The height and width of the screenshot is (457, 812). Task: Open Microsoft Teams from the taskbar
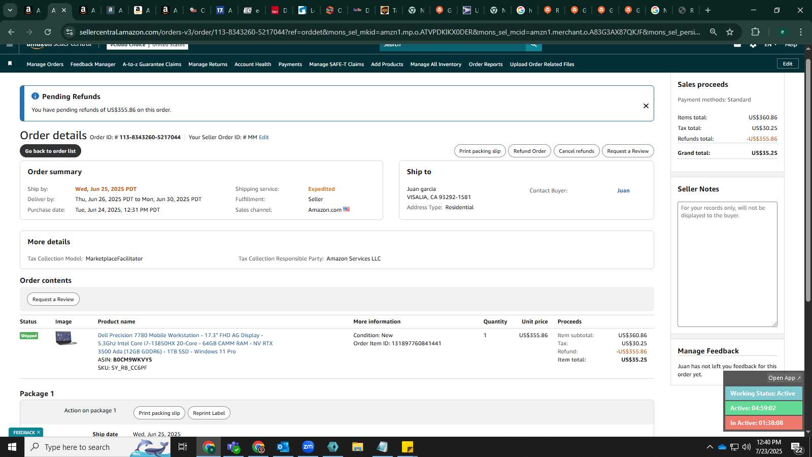[233, 447]
